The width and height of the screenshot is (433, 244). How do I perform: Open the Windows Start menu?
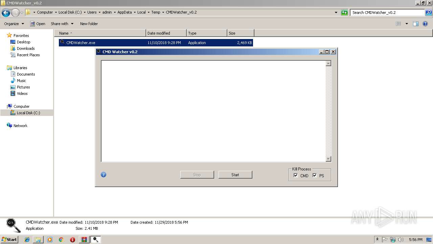[x=9, y=240]
